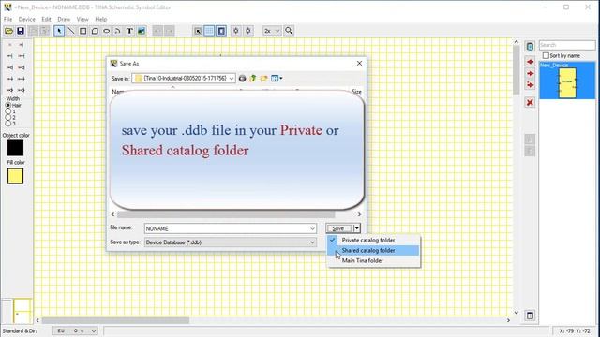Expand the File name dropdown arrow
The image size is (600, 337).
312,228
